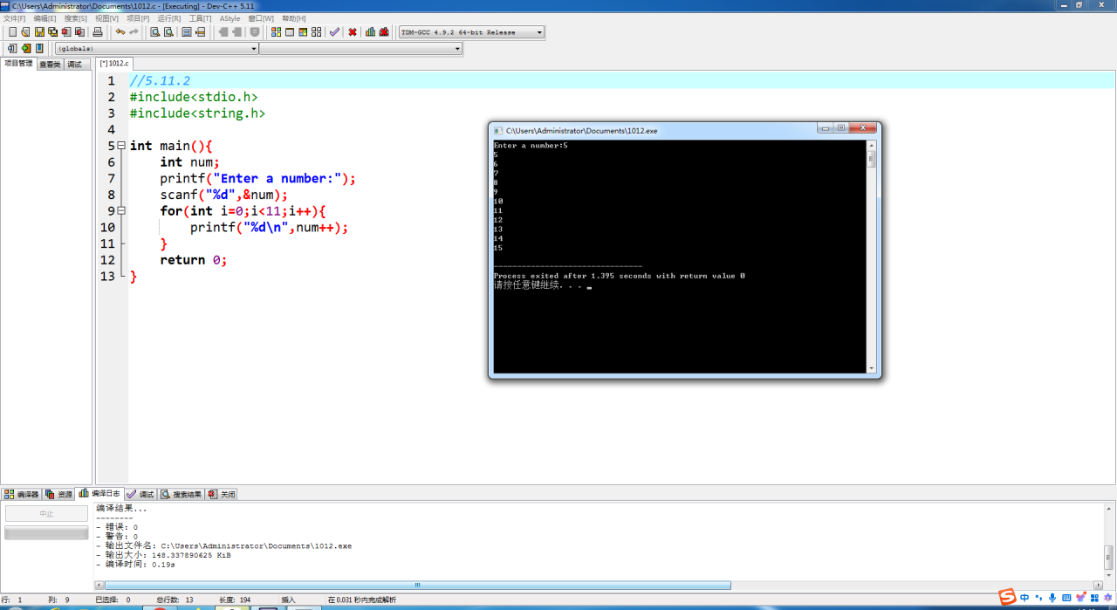The width and height of the screenshot is (1117, 610).
Task: Click the 关闭 bottom panel tab
Action: click(222, 494)
